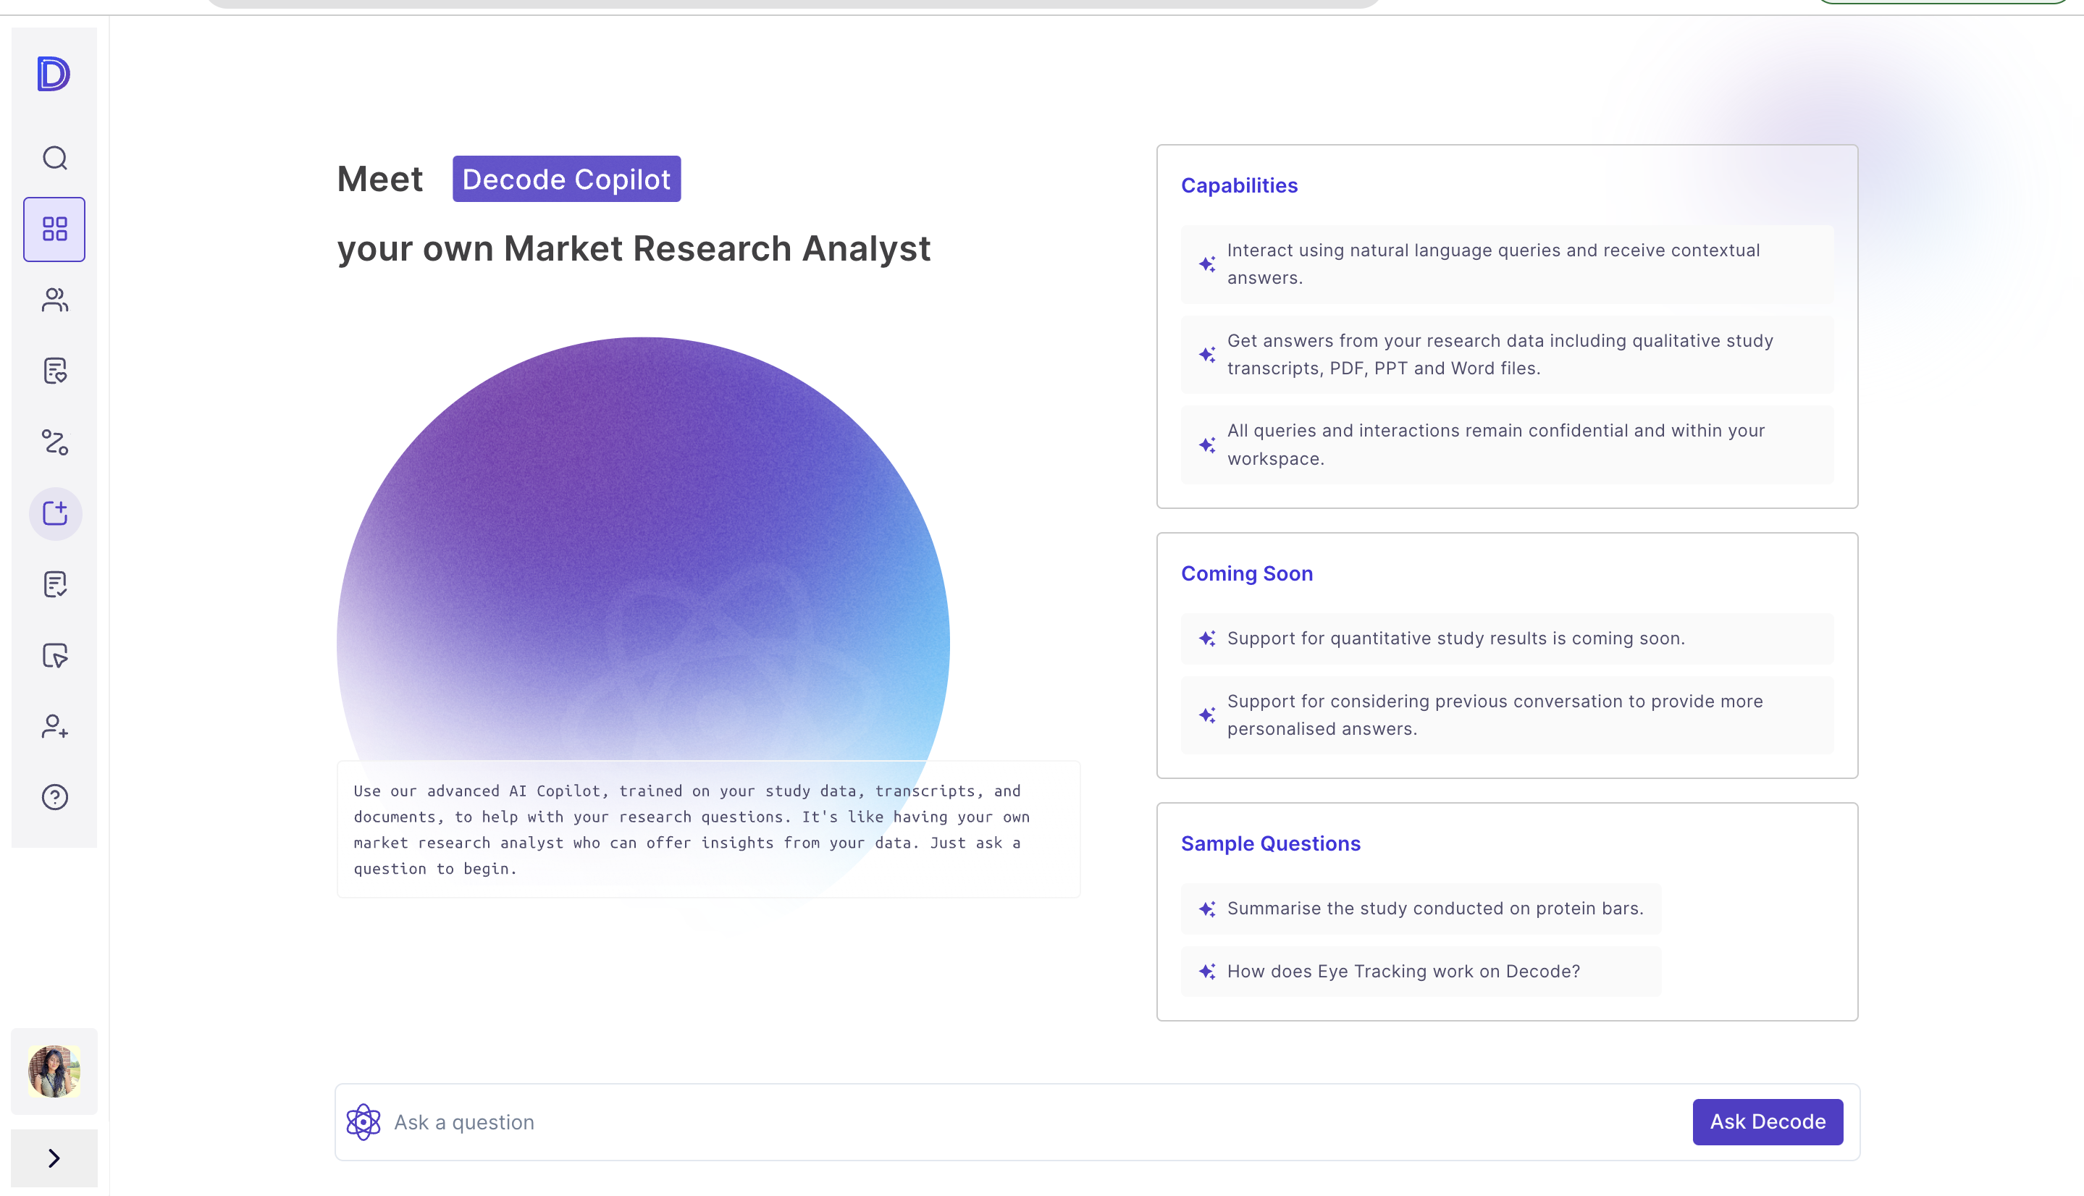Click the add user icon
Screen dimensions: 2084x1196
pyautogui.click(x=55, y=726)
